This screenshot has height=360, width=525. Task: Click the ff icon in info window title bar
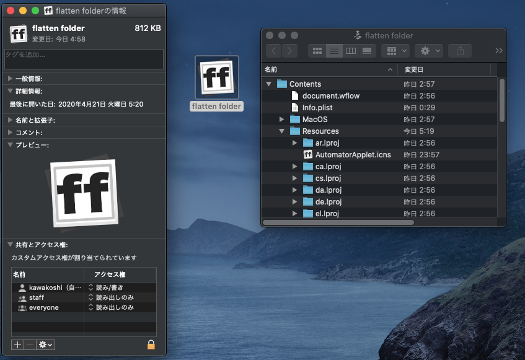(x=48, y=11)
